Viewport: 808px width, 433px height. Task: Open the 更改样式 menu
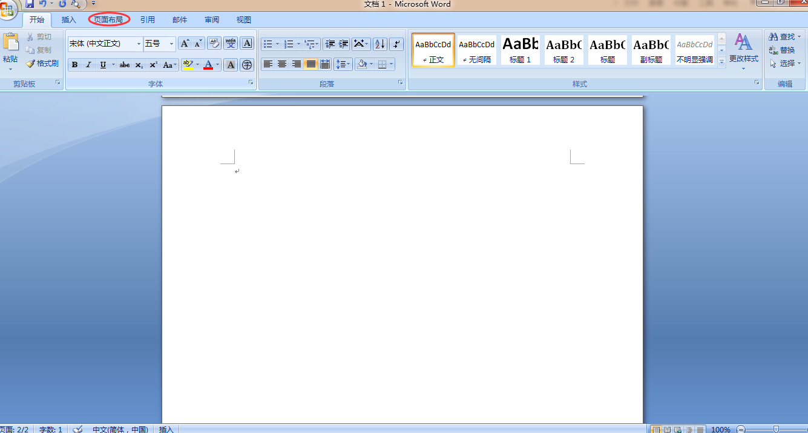743,52
